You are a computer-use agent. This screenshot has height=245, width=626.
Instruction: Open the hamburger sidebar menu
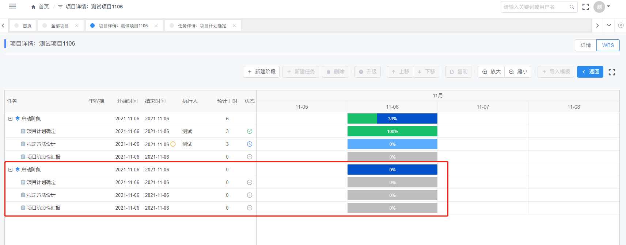(12, 6)
